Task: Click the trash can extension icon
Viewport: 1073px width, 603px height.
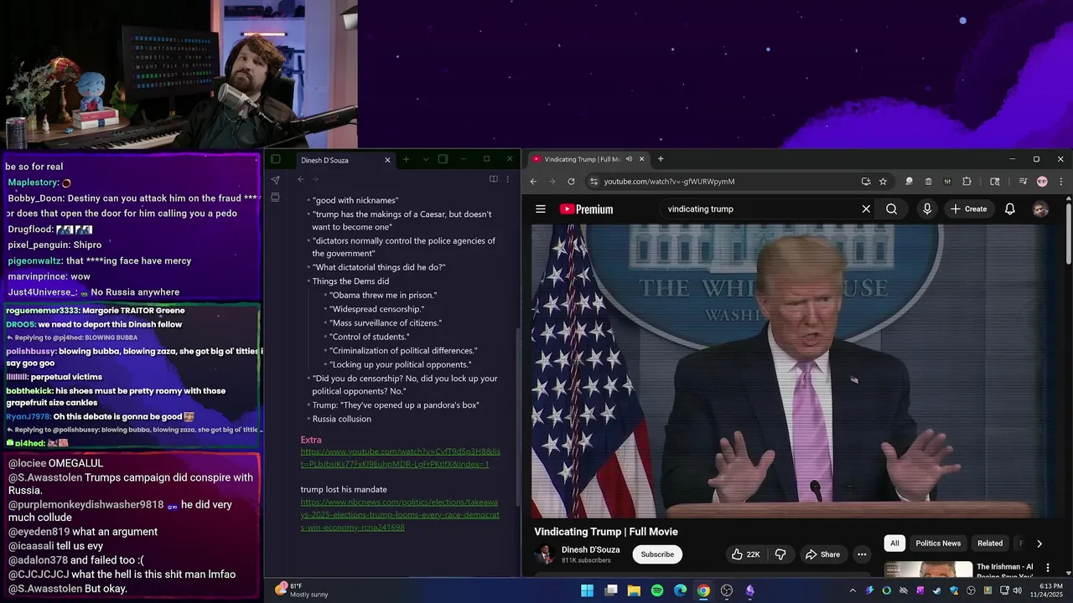Action: pos(928,182)
